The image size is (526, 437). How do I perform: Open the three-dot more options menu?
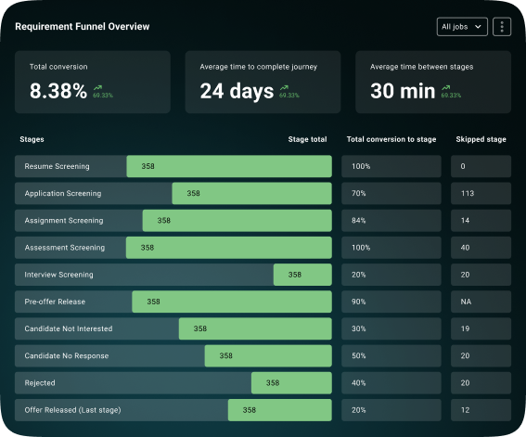click(x=502, y=27)
